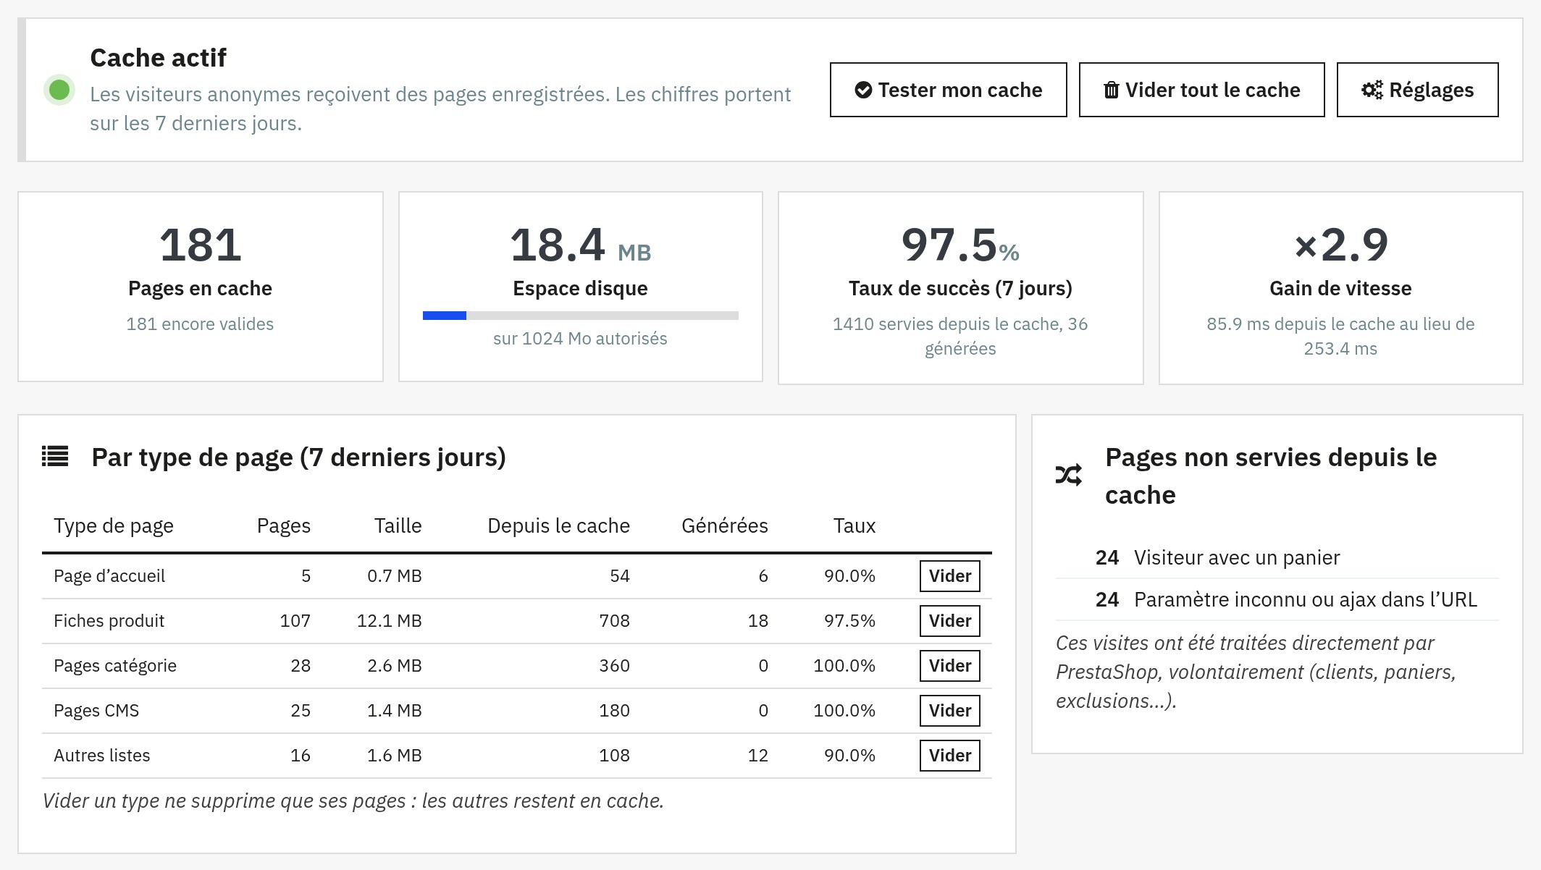The width and height of the screenshot is (1541, 870).
Task: Empty cache for Page d'accueil row
Action: point(949,576)
